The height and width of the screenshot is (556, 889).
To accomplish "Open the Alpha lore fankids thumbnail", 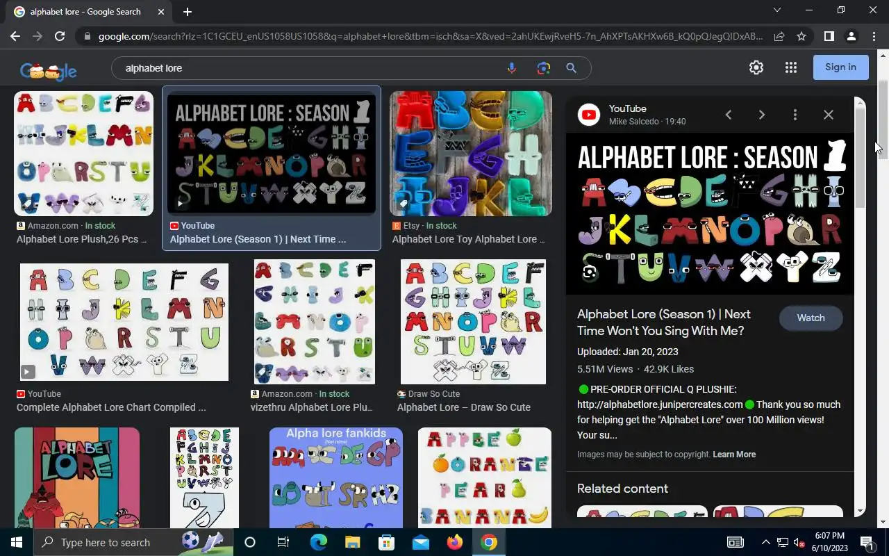I will (336, 477).
